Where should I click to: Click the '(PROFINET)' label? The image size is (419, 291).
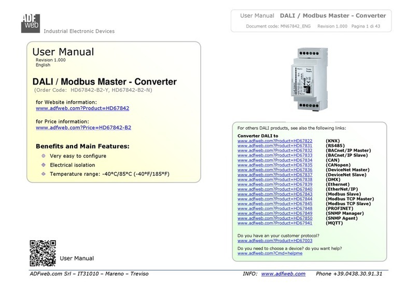click(x=339, y=209)
